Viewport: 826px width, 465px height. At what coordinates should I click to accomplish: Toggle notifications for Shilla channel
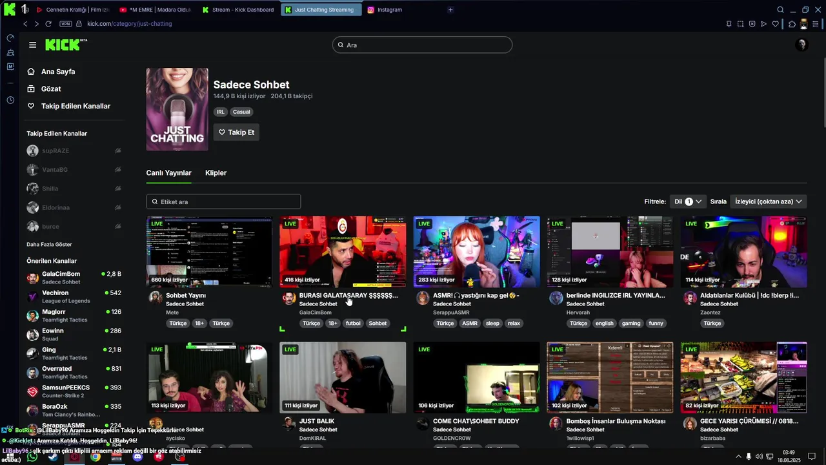coord(117,189)
